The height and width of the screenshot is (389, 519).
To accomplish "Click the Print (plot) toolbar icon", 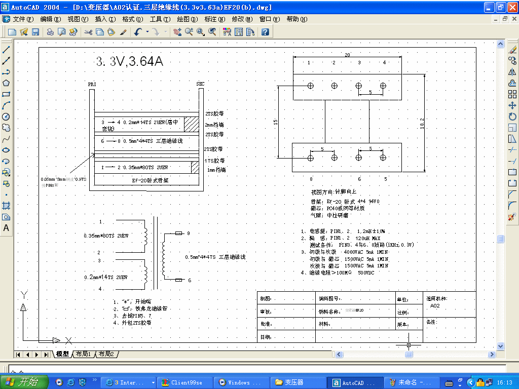I will [x=50, y=32].
